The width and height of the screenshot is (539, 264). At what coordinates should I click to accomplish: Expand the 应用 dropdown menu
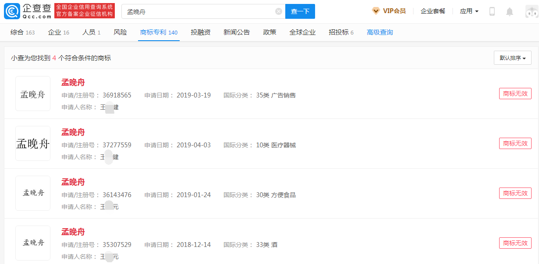[468, 11]
